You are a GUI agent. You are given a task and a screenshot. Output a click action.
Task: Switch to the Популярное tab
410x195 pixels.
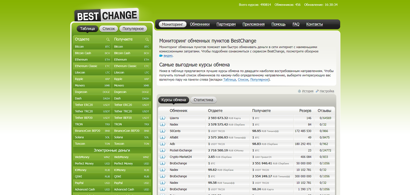pos(133,29)
